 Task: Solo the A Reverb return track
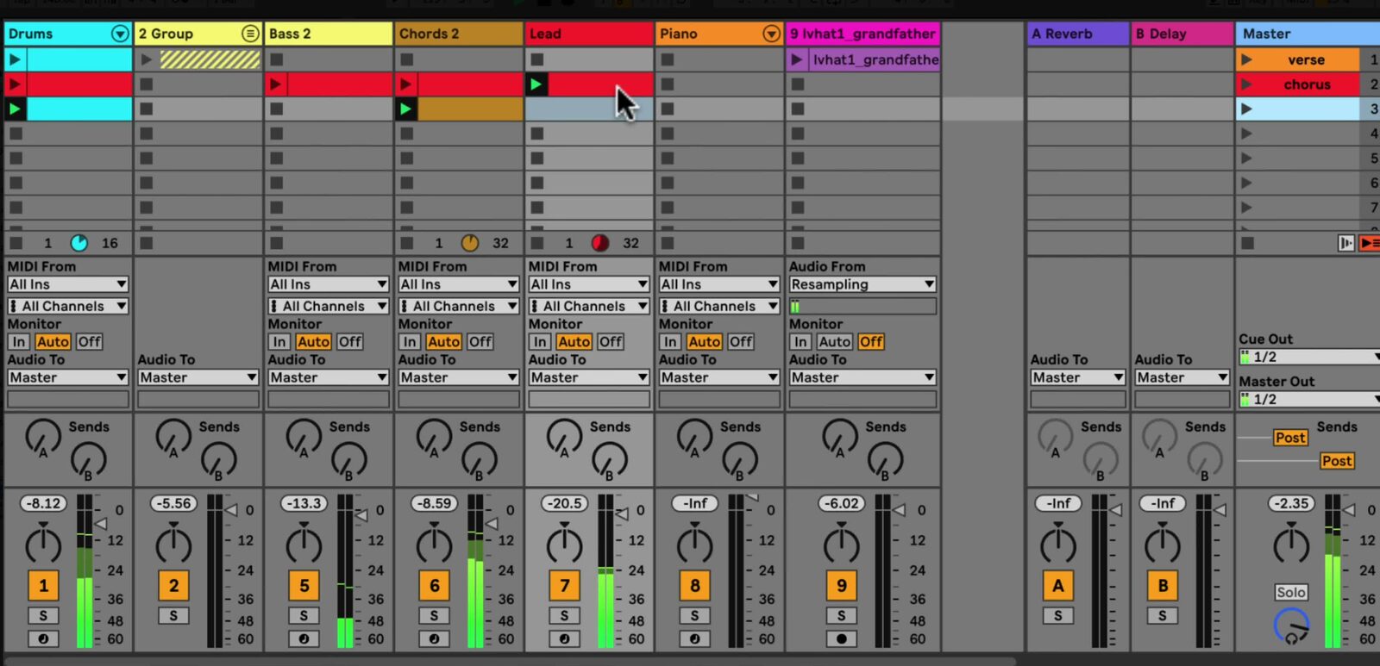[1058, 615]
